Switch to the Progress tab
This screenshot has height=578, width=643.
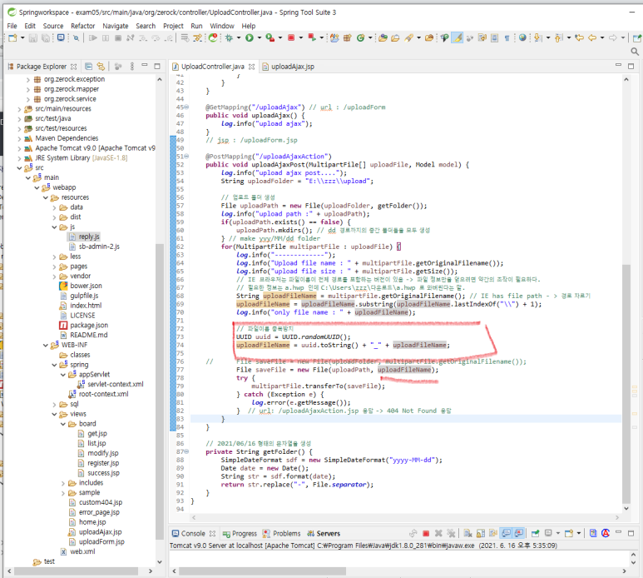[x=240, y=534]
